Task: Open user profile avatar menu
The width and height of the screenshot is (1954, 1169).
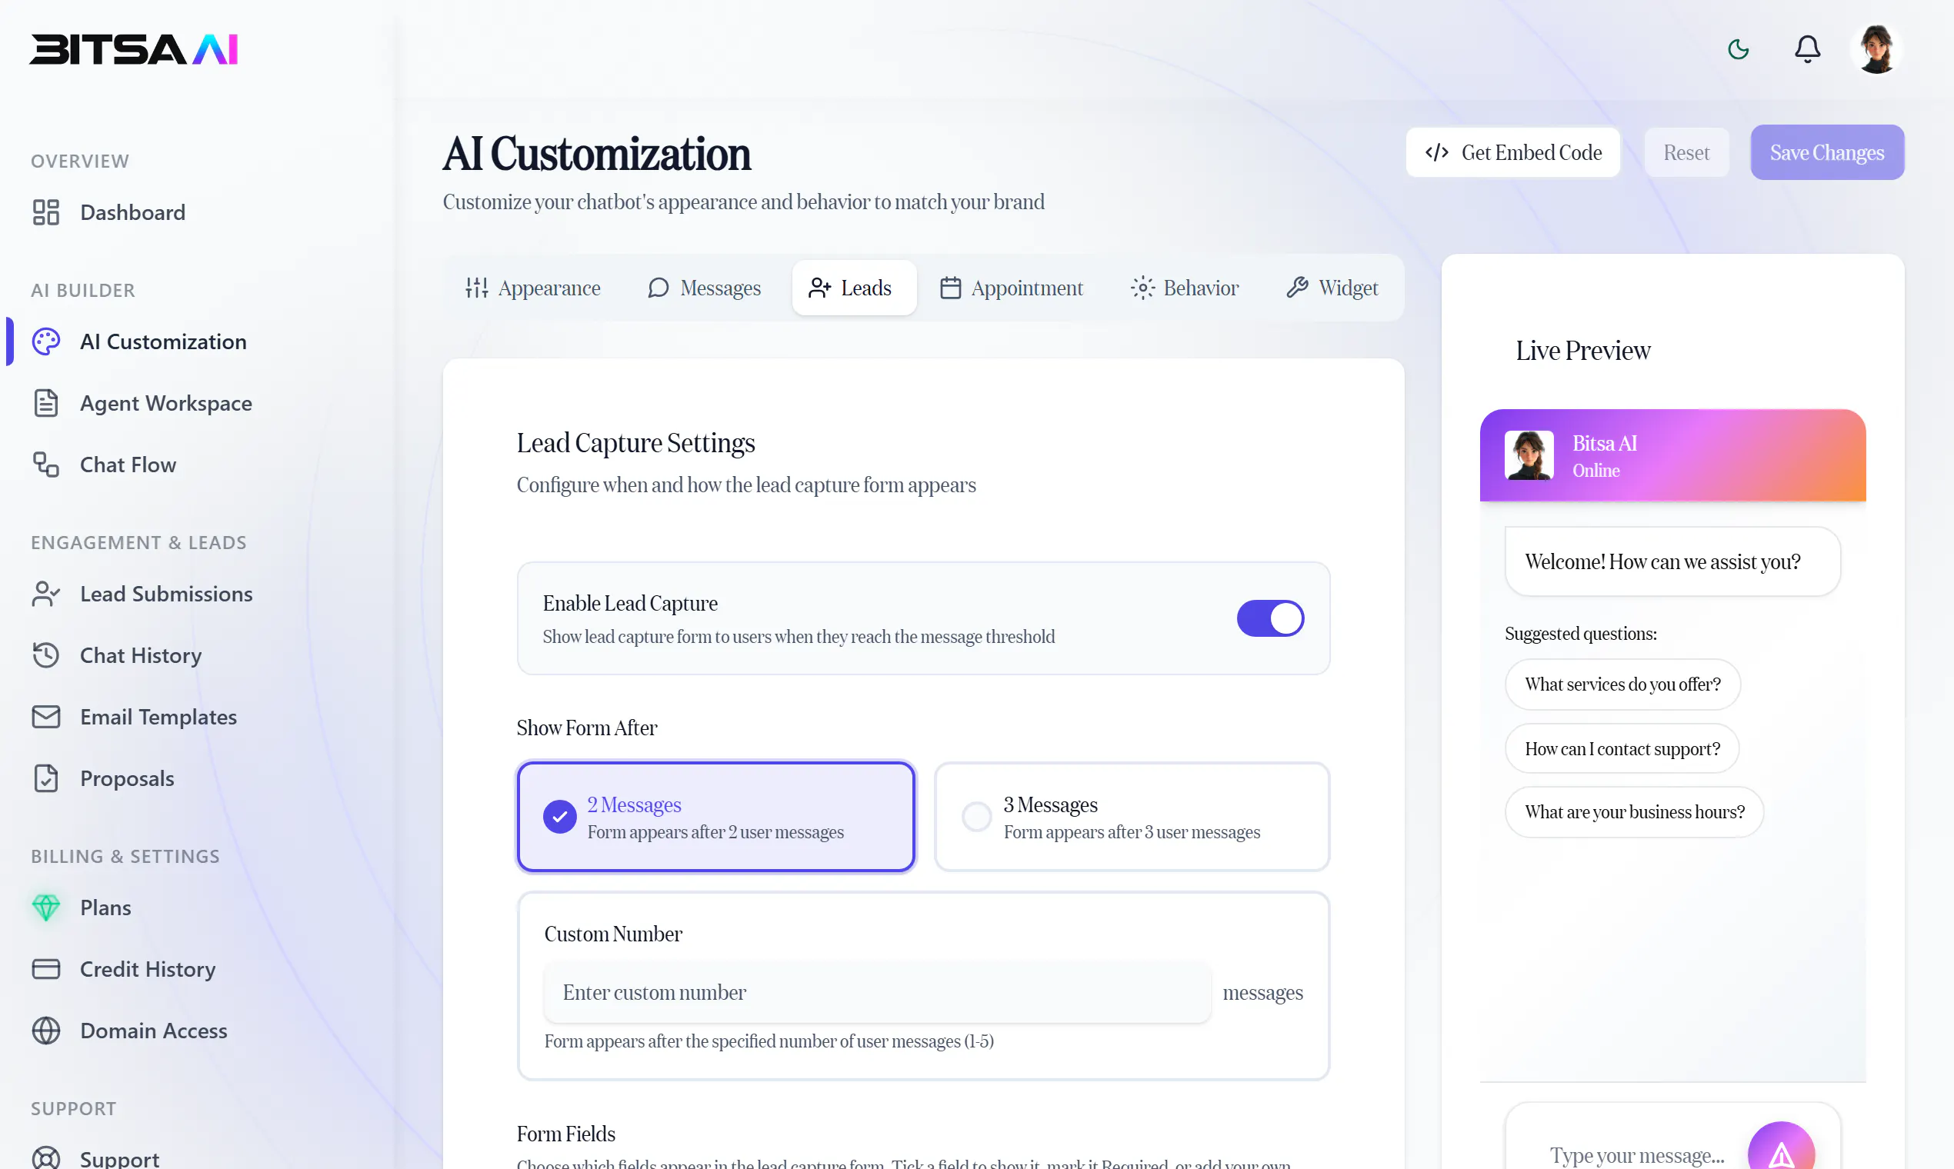Action: tap(1877, 50)
